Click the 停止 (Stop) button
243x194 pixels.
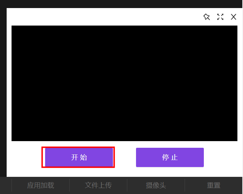[x=170, y=157]
